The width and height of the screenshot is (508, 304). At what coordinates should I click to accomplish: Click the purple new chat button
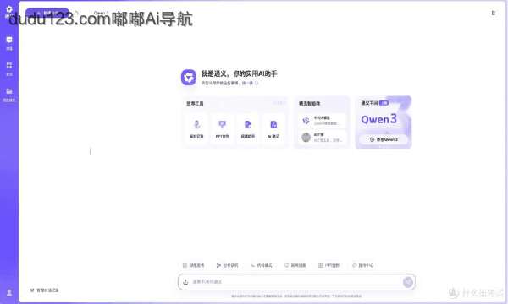click(x=48, y=14)
